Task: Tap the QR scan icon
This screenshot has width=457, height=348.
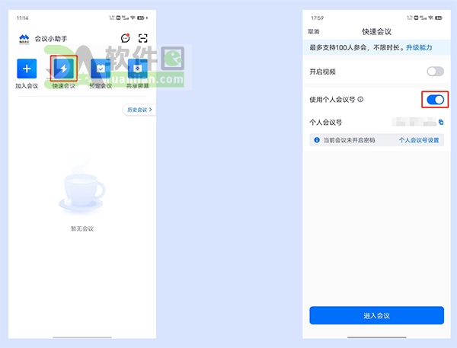Action: point(142,38)
